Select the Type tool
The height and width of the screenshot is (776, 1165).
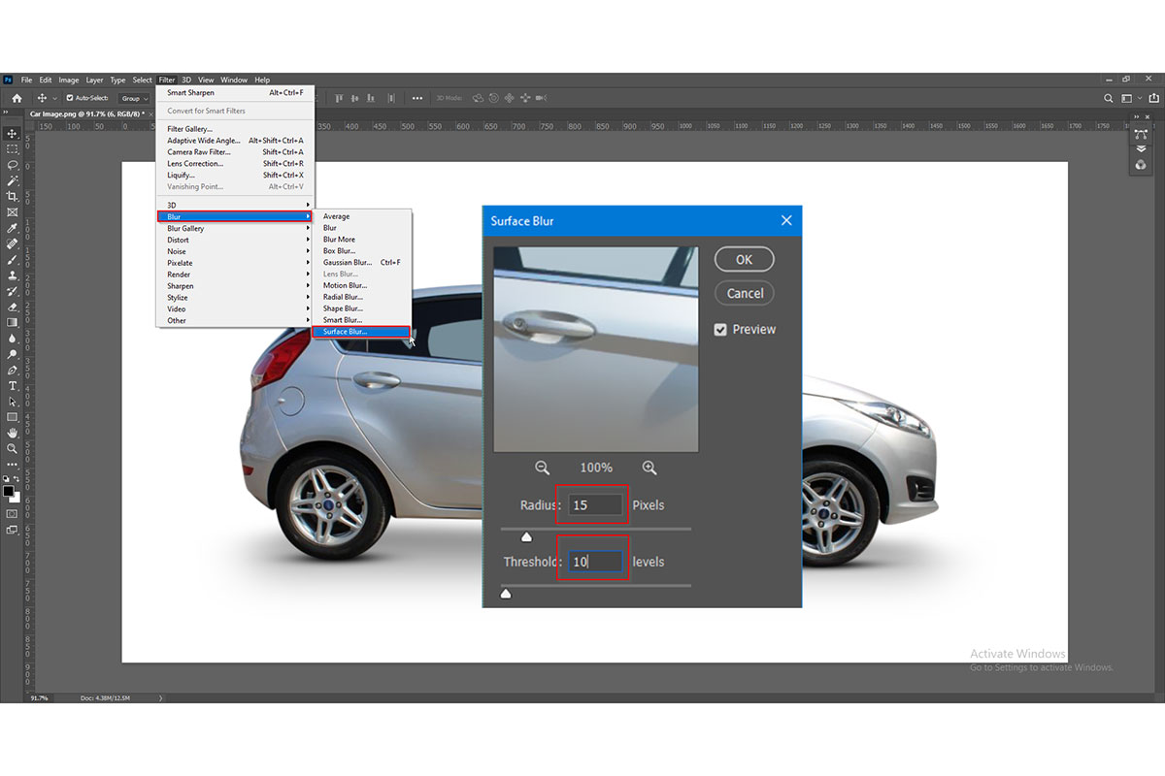click(12, 385)
